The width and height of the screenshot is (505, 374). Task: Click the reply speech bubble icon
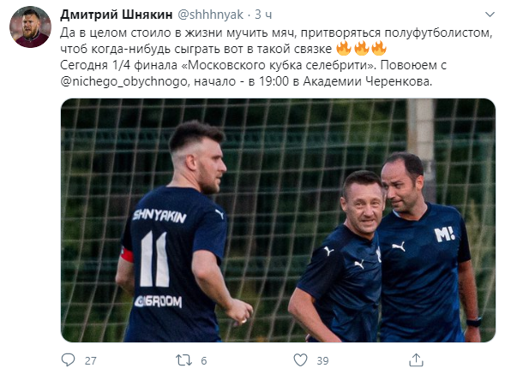coord(68,359)
